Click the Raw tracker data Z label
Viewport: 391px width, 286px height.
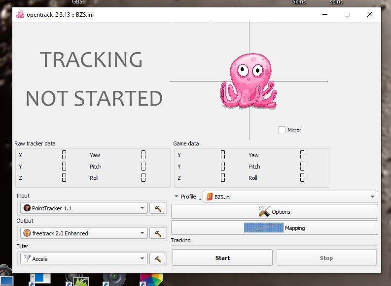[20, 178]
